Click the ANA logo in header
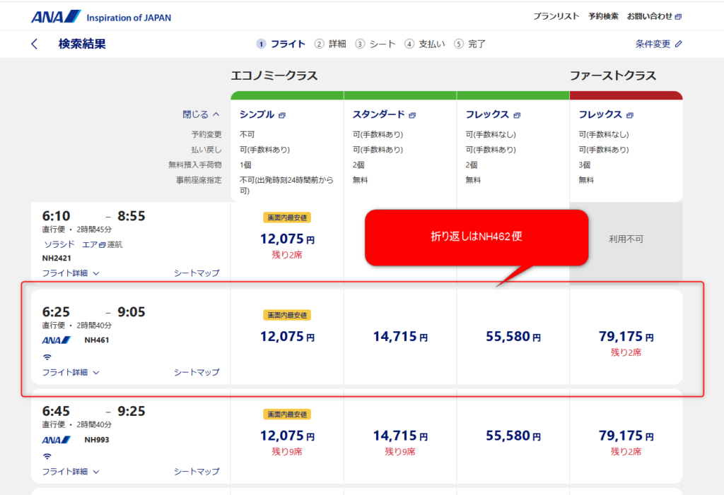 click(57, 16)
